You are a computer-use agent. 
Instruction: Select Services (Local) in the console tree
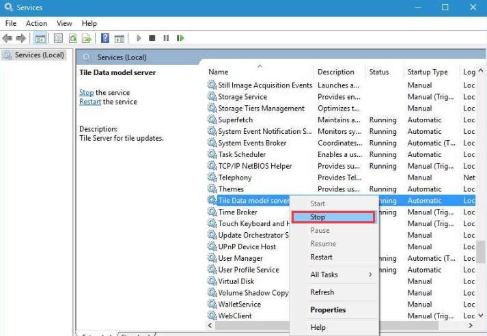point(39,55)
